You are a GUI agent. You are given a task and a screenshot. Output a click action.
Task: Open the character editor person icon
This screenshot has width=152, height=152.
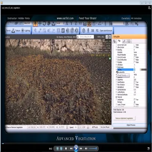point(88,30)
